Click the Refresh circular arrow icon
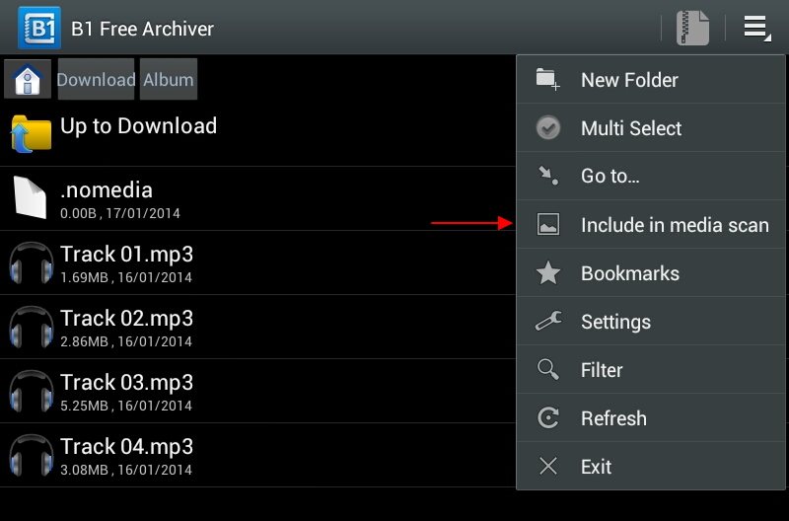Image resolution: width=789 pixels, height=521 pixels. coord(548,417)
